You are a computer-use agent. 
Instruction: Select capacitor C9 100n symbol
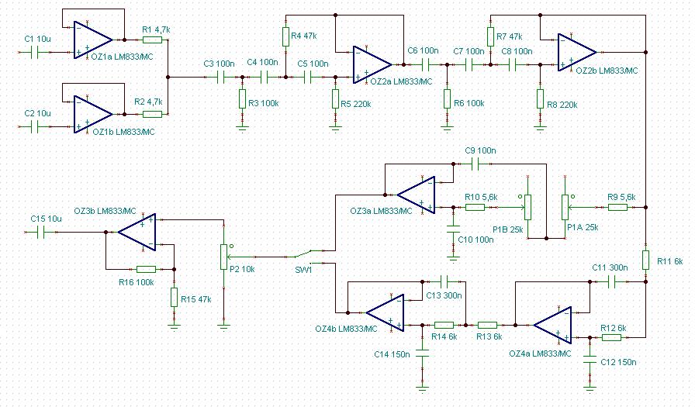pos(475,164)
